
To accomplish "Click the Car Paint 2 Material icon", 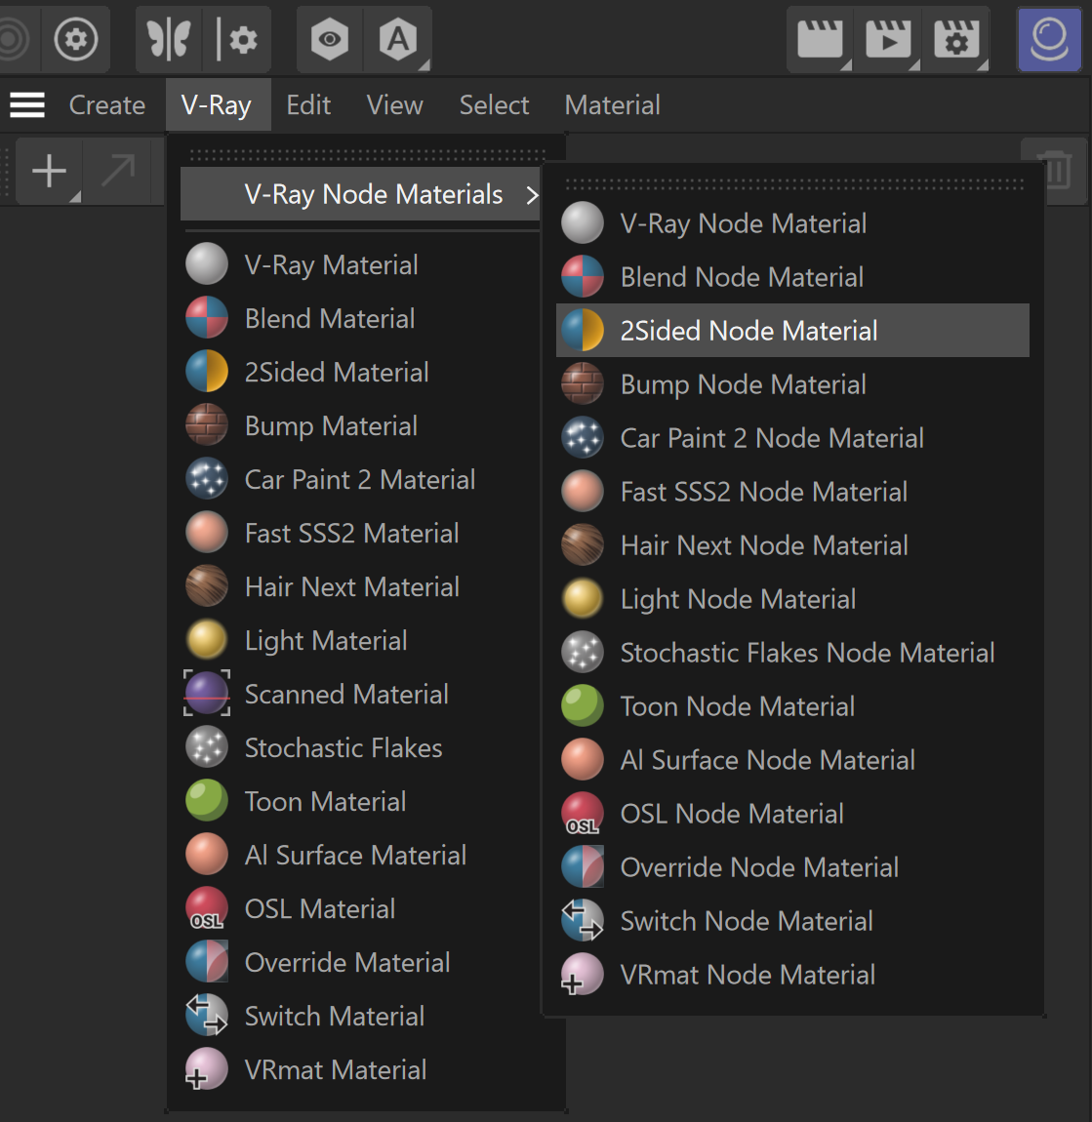I will (x=207, y=479).
